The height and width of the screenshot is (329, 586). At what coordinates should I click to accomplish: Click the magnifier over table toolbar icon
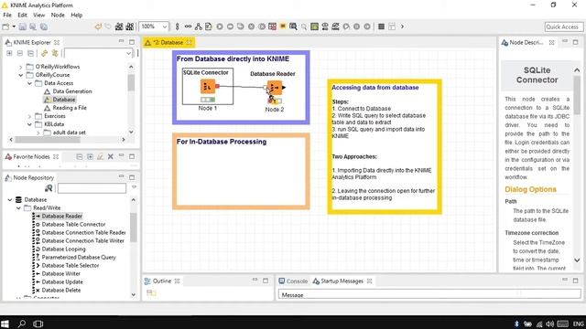click(x=293, y=27)
